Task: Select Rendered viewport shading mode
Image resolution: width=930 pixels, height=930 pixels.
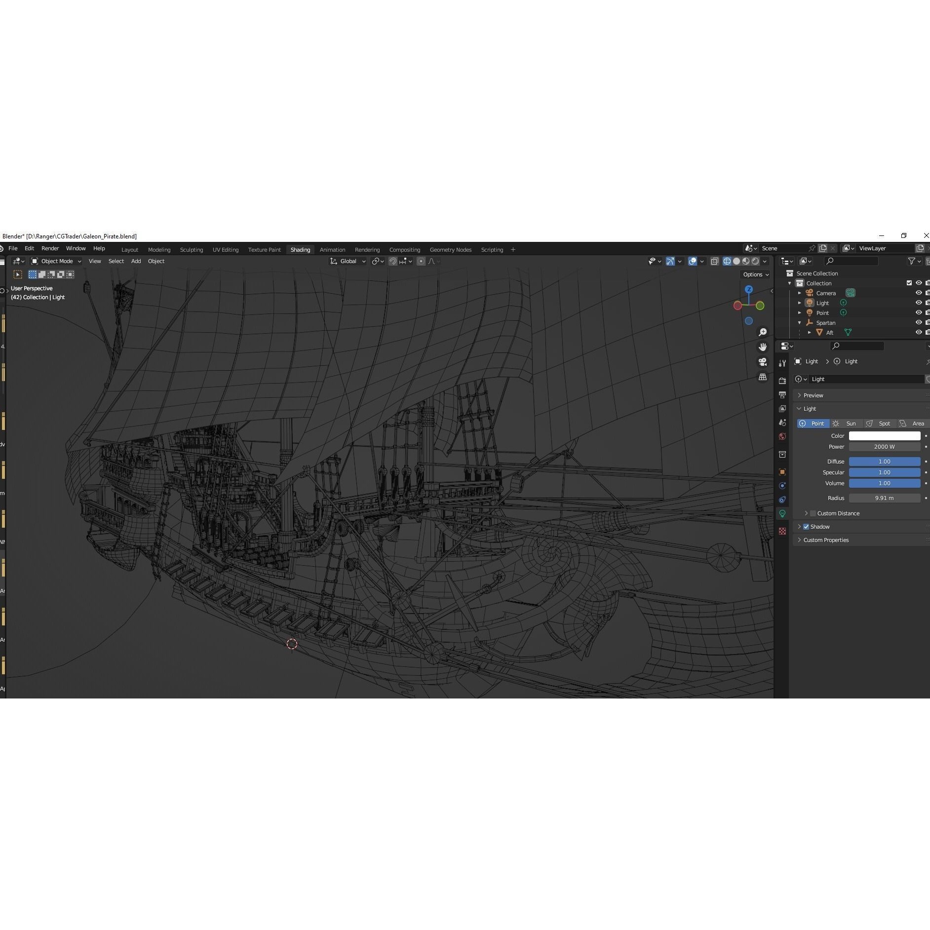Action: (x=755, y=261)
